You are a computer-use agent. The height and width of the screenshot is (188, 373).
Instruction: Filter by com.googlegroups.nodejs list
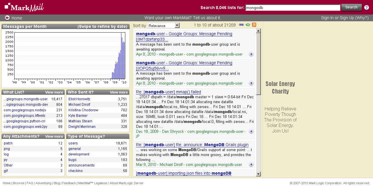click(x=25, y=110)
